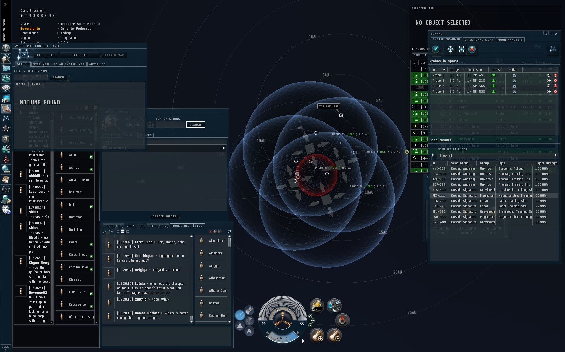Recover Probe 5 using its arrow icon

pos(549,75)
